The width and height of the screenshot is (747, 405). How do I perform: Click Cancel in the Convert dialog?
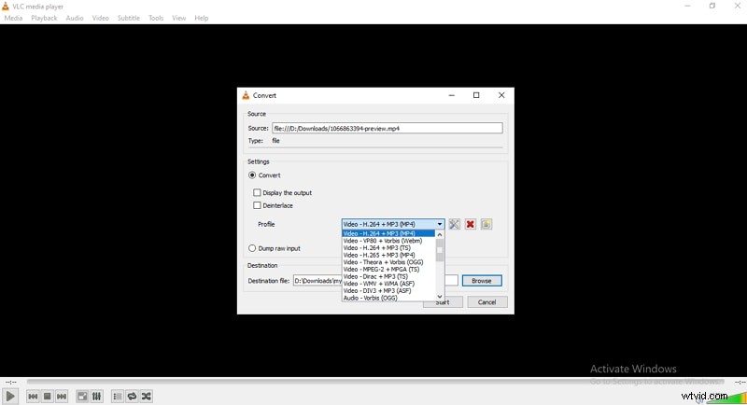click(x=486, y=302)
